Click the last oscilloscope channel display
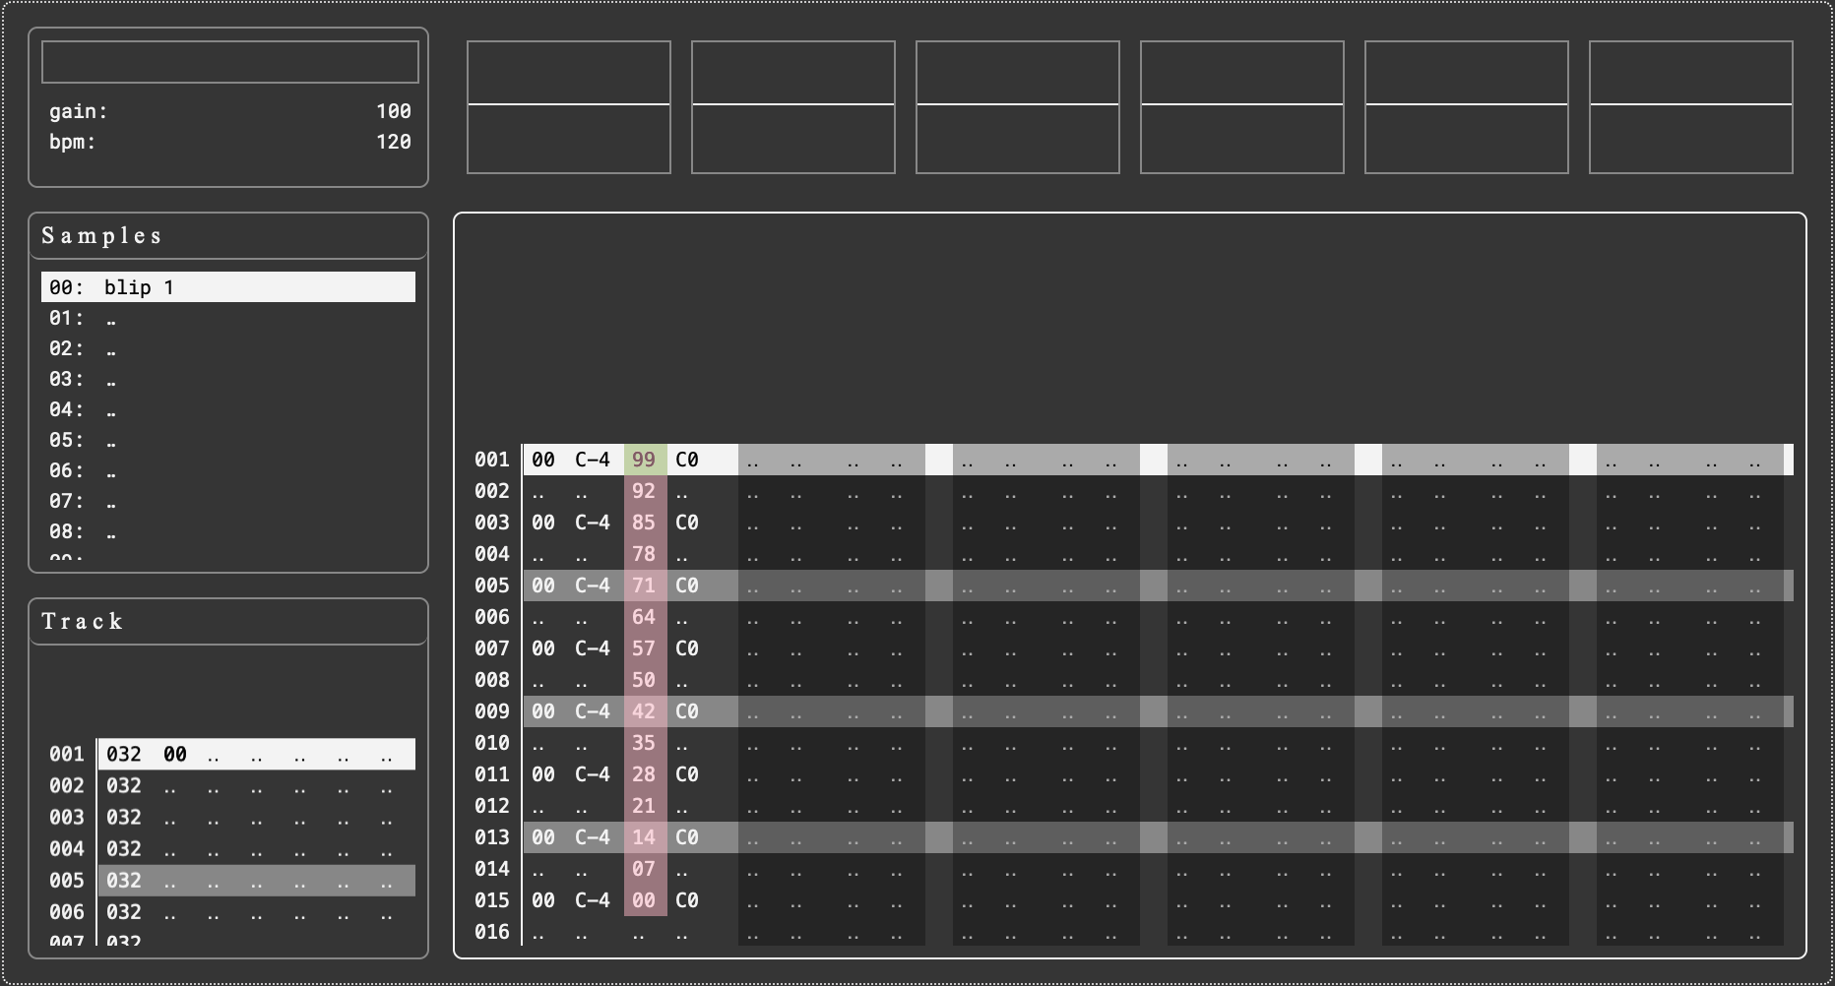The width and height of the screenshot is (1835, 986). [1691, 107]
